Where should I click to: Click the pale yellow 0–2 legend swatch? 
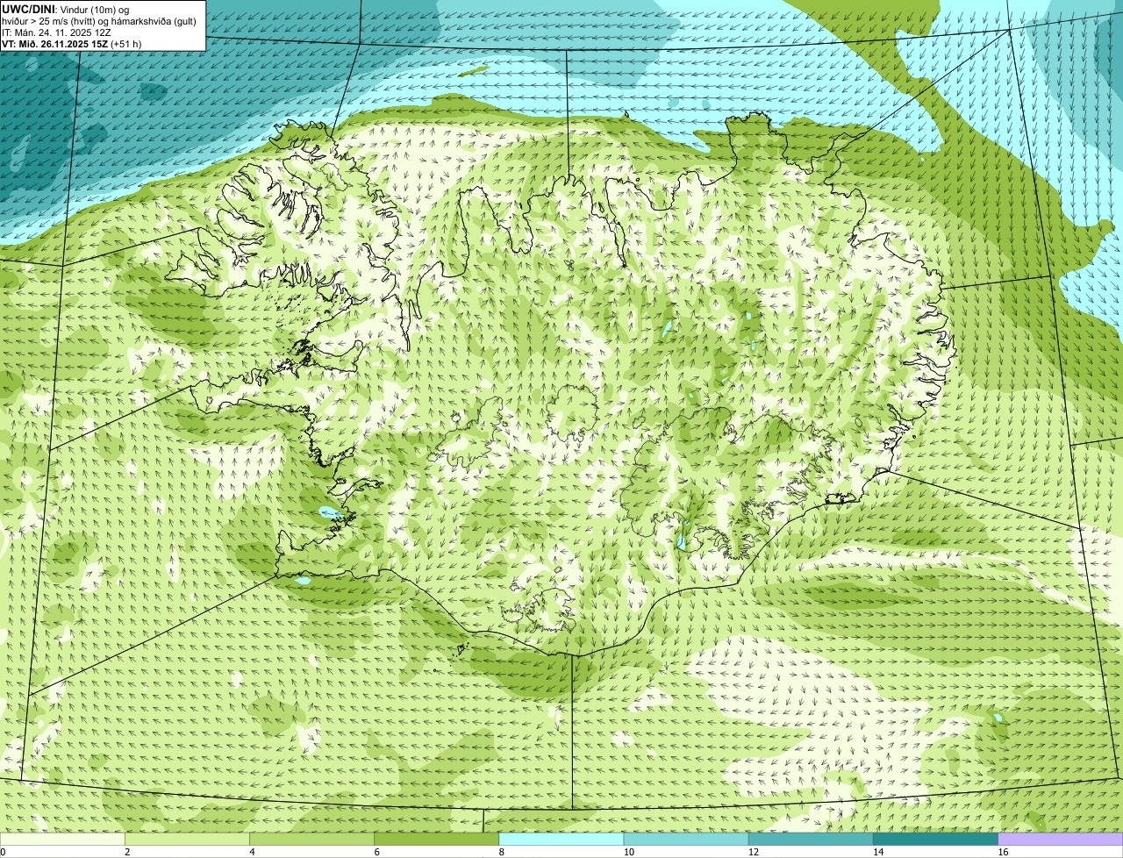(x=62, y=839)
